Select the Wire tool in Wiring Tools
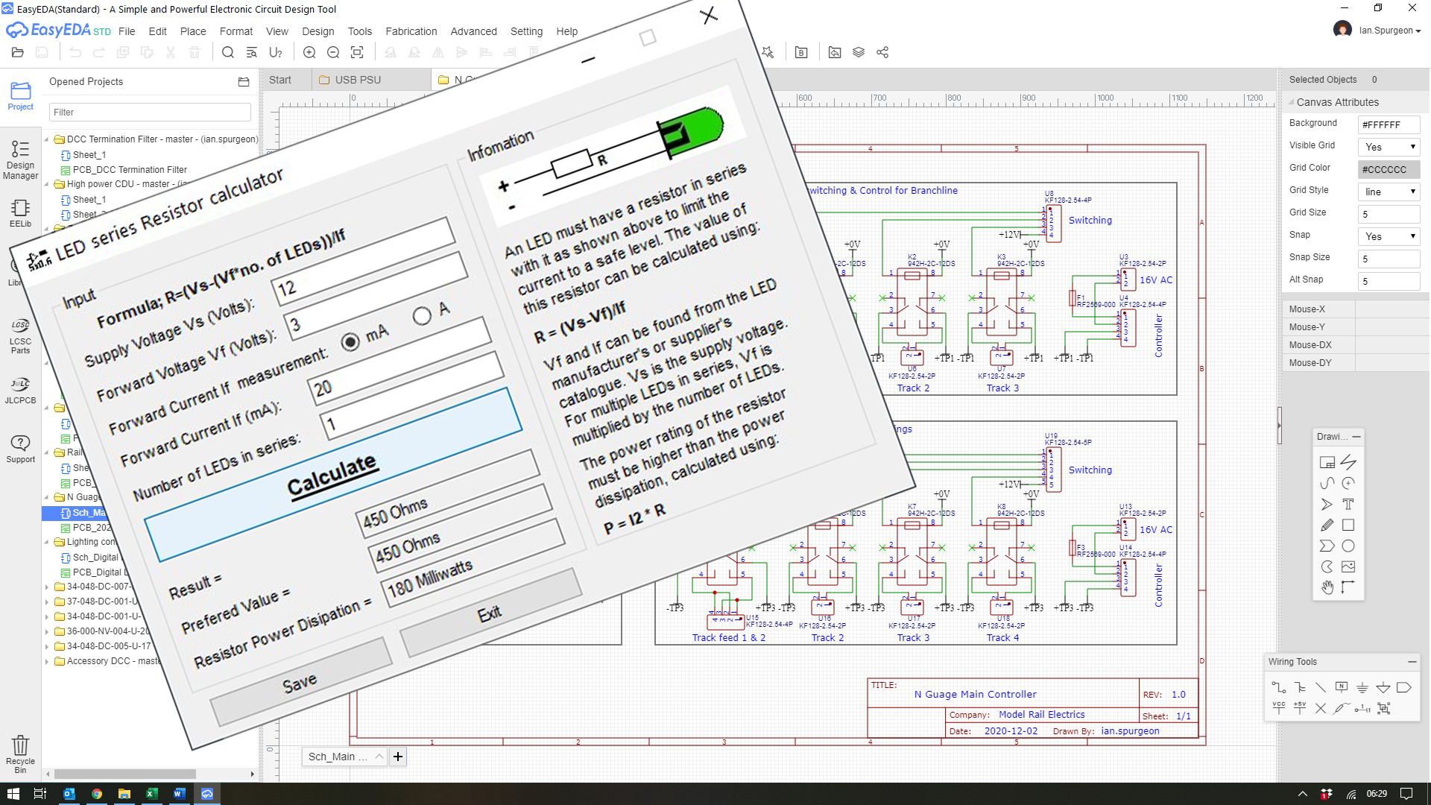Image resolution: width=1431 pixels, height=805 pixels. (x=1279, y=688)
